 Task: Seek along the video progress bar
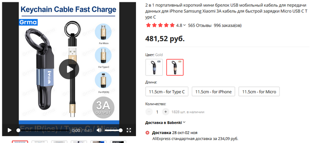[43, 130]
